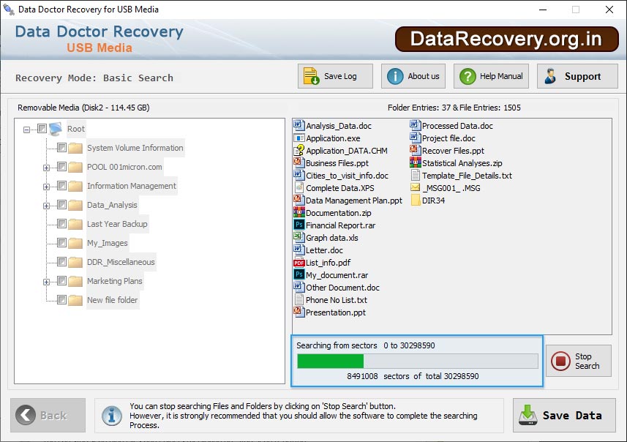Screen dimensions: 627x442
Task: Click the PDF icon of List_info.pdf
Action: click(299, 263)
